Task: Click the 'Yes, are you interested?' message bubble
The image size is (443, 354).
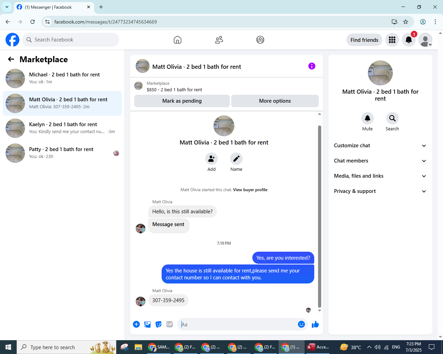Action: pos(283,258)
